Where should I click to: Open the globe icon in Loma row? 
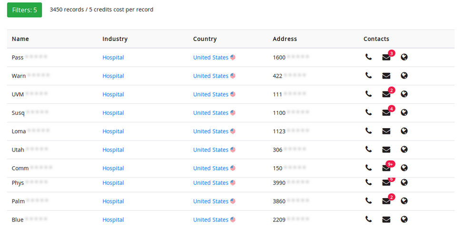click(404, 131)
